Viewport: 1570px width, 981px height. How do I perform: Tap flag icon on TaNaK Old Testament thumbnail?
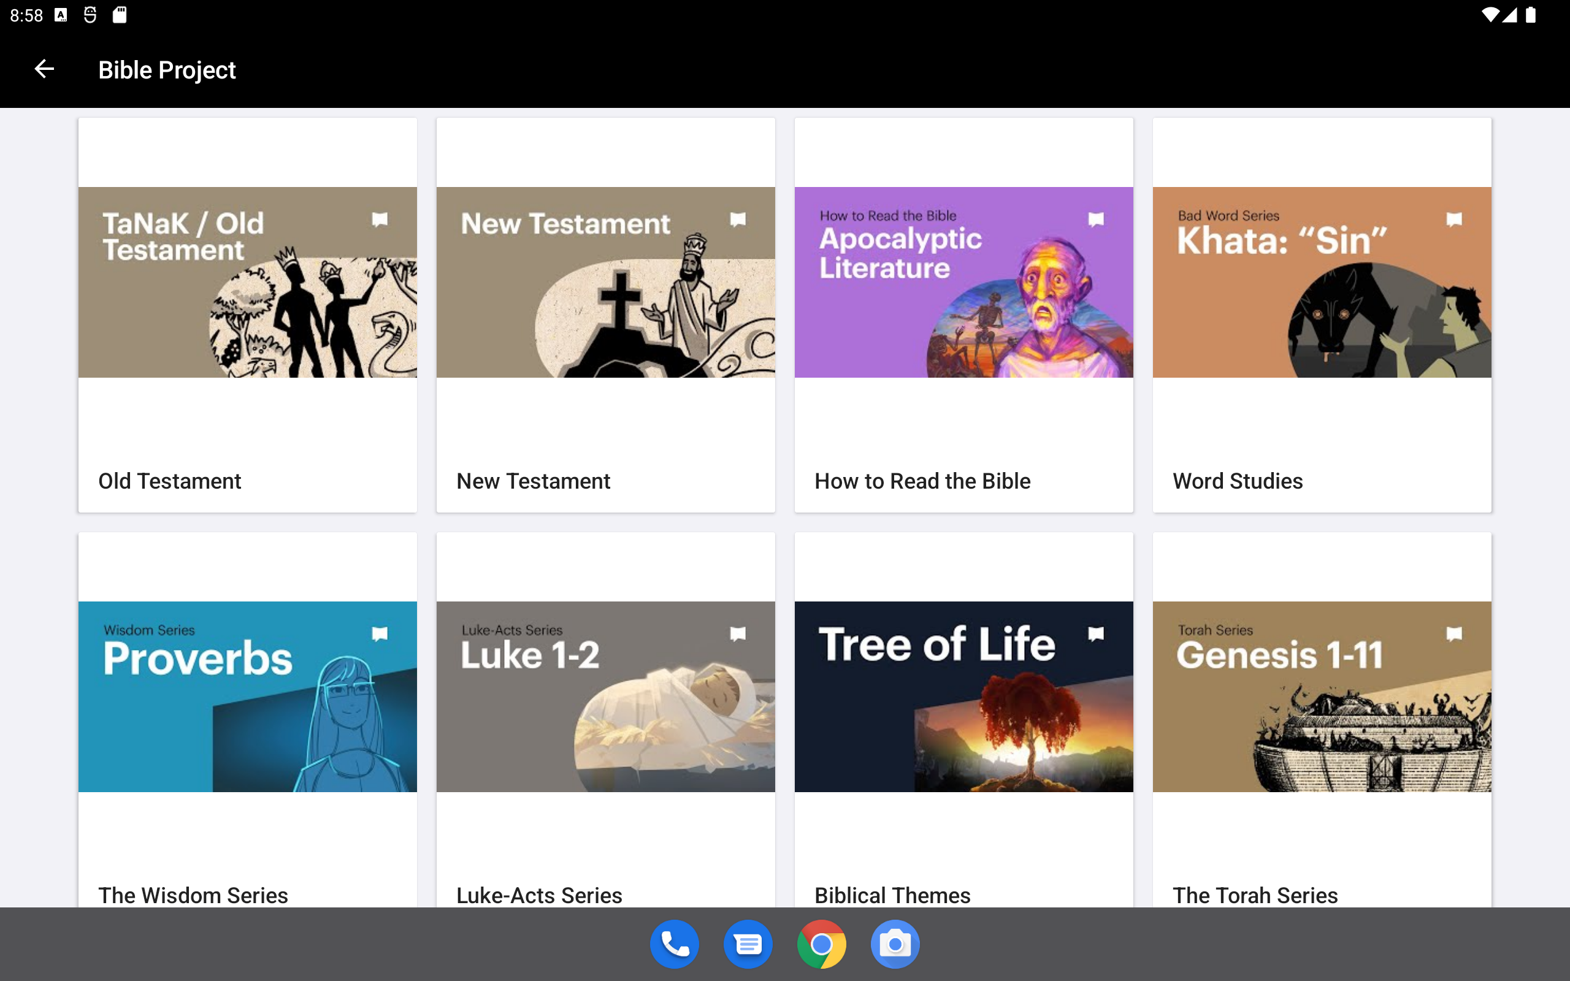tap(380, 220)
